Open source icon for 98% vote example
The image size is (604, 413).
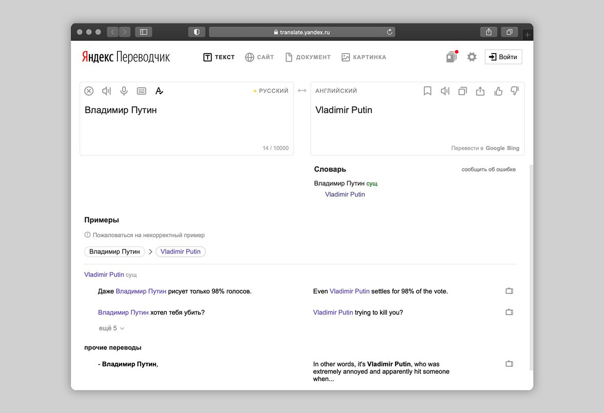(x=509, y=291)
